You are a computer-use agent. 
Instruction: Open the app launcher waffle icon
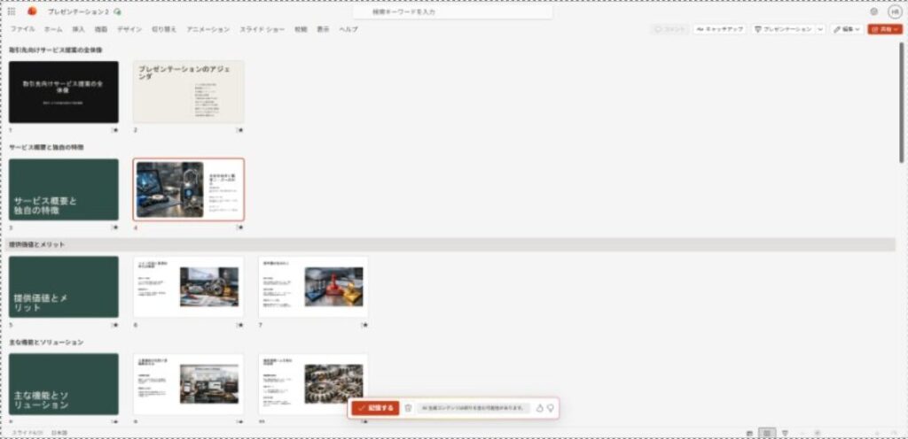pyautogui.click(x=12, y=12)
